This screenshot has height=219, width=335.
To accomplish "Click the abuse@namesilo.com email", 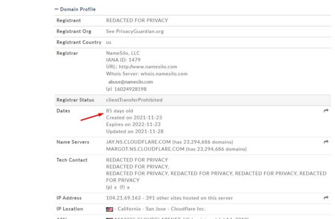I will click(130, 82).
